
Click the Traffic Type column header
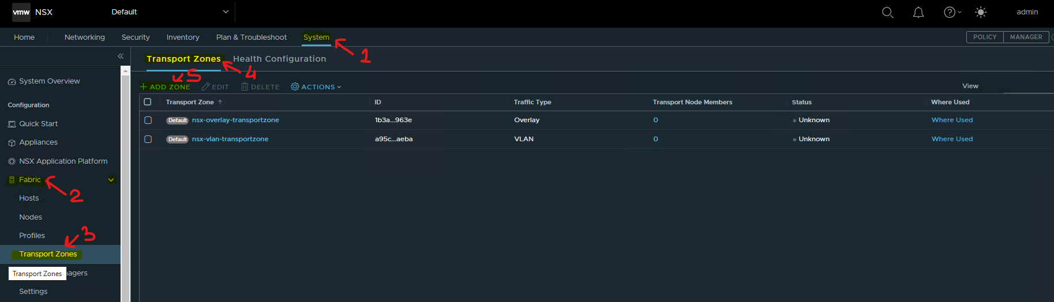532,102
